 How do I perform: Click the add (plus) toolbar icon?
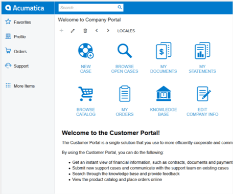point(61,31)
